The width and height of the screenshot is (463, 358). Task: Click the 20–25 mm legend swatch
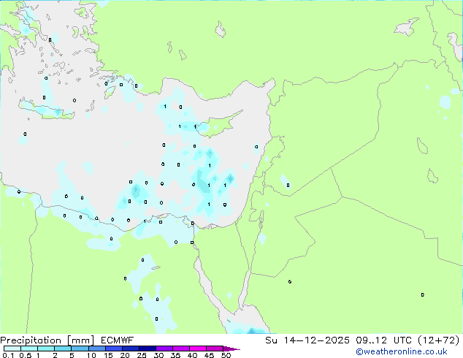(x=130, y=349)
